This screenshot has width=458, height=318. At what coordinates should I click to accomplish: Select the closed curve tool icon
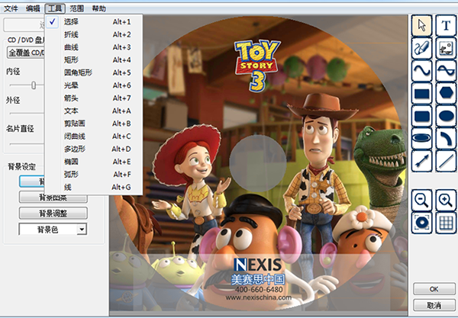(446, 71)
